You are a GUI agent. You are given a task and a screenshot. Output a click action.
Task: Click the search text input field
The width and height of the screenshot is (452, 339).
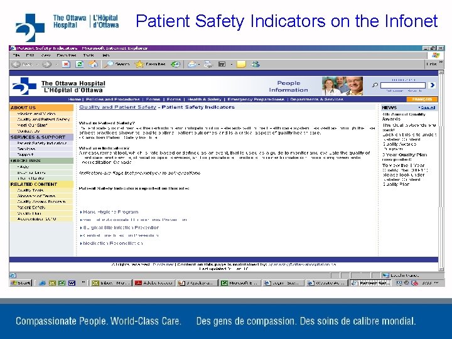[402, 85]
